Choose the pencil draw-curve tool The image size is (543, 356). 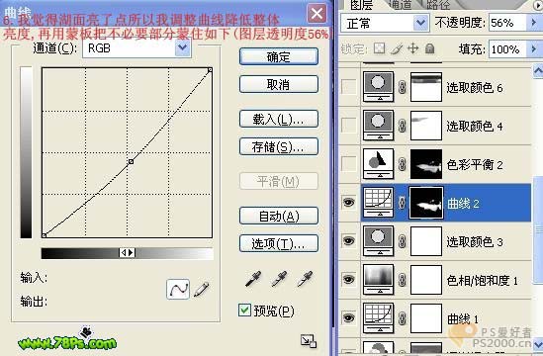click(201, 290)
